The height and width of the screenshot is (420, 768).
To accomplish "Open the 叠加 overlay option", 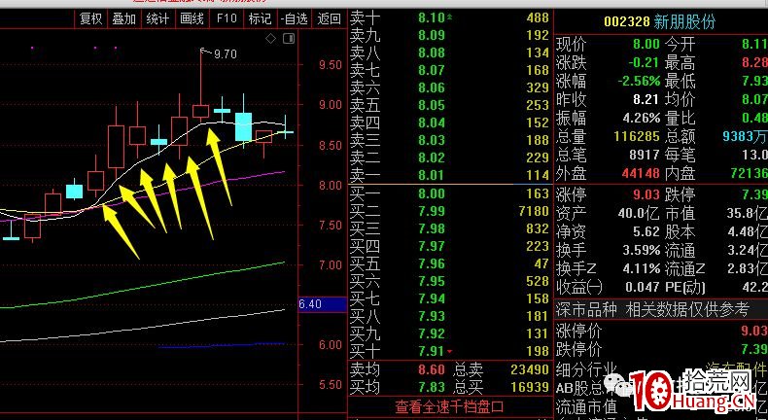I will click(x=123, y=19).
